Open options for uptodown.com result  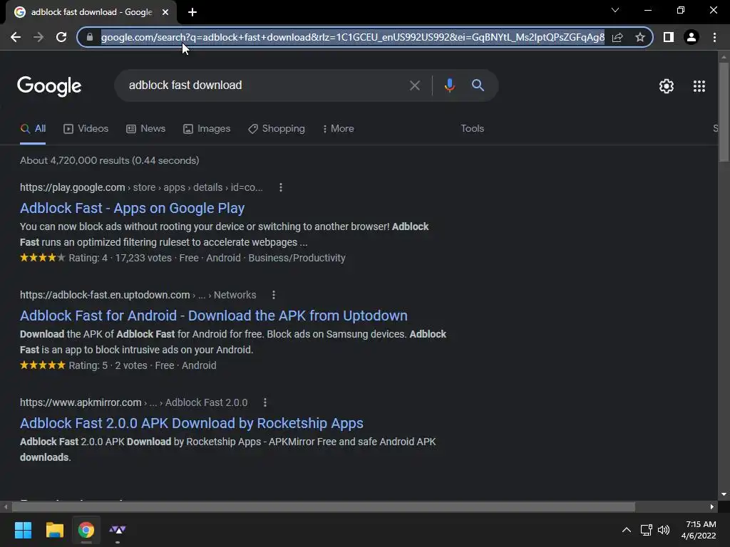[273, 295]
